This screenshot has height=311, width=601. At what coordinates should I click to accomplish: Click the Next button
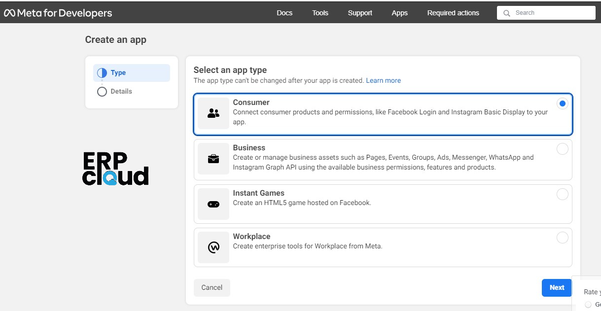pyautogui.click(x=557, y=288)
